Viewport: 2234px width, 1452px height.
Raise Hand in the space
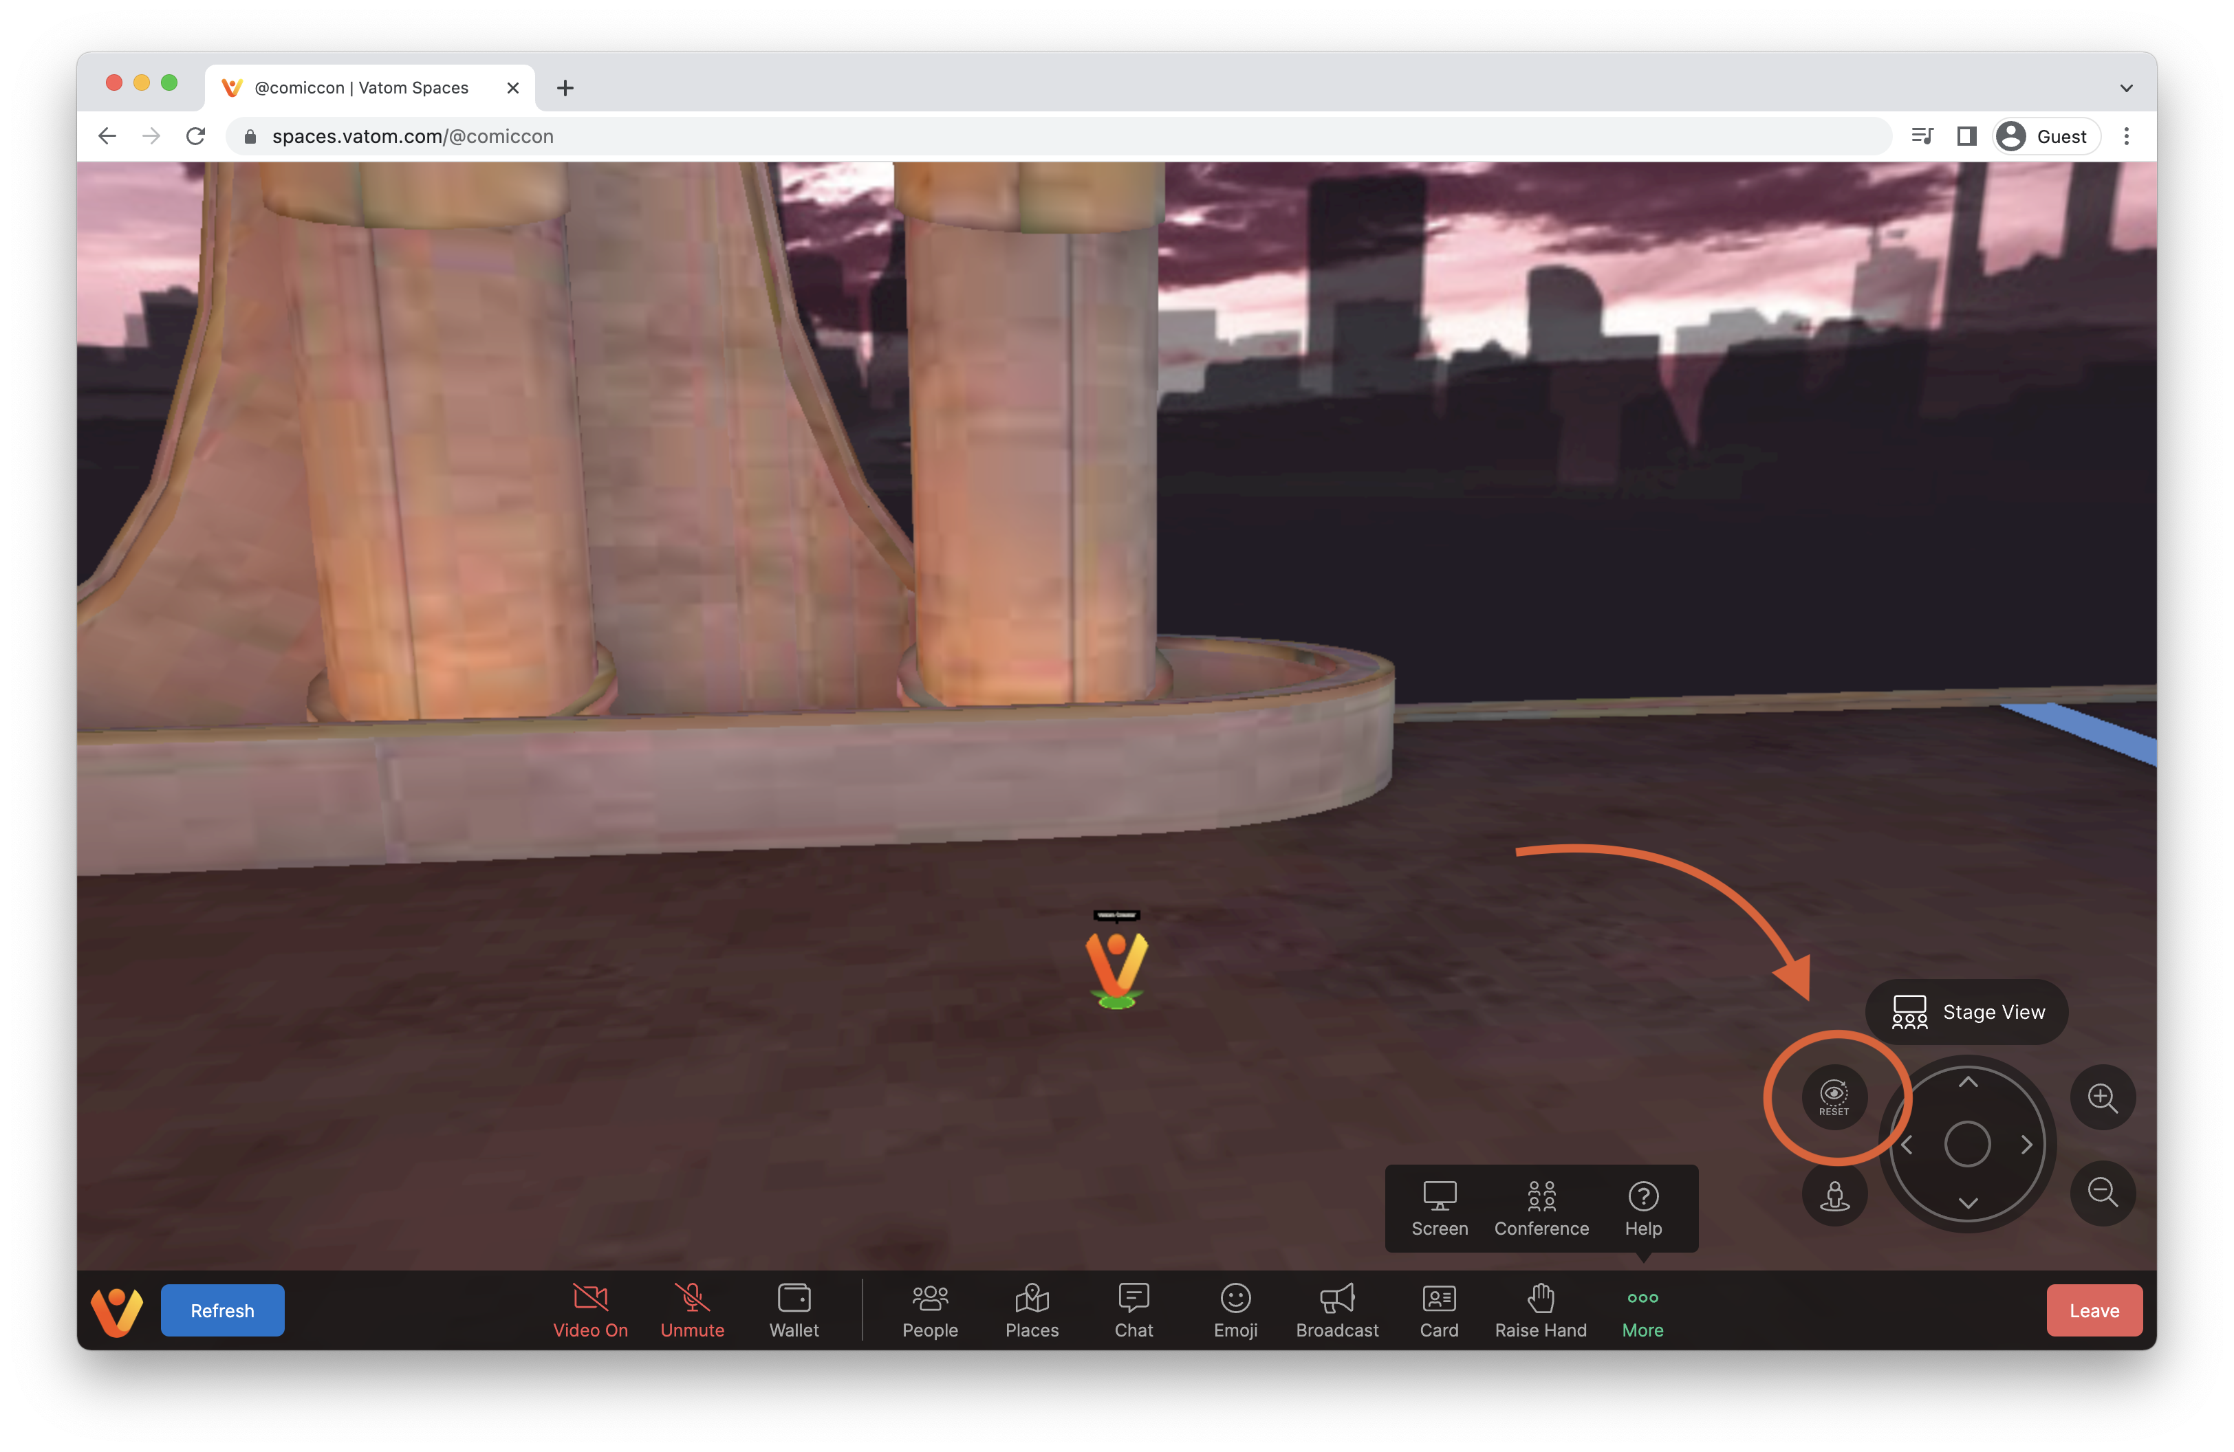[1540, 1310]
